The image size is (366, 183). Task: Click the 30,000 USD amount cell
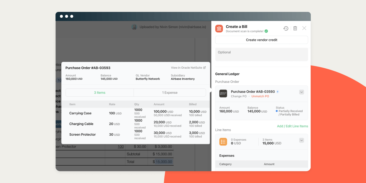[x=163, y=133]
